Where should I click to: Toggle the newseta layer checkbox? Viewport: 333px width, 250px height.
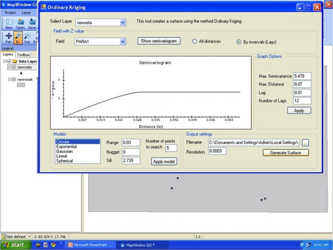(x=14, y=67)
